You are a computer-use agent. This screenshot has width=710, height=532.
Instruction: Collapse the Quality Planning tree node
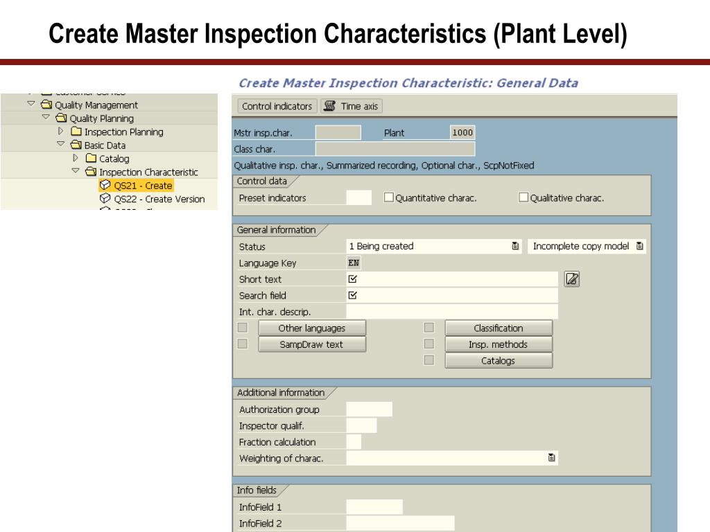pos(46,117)
